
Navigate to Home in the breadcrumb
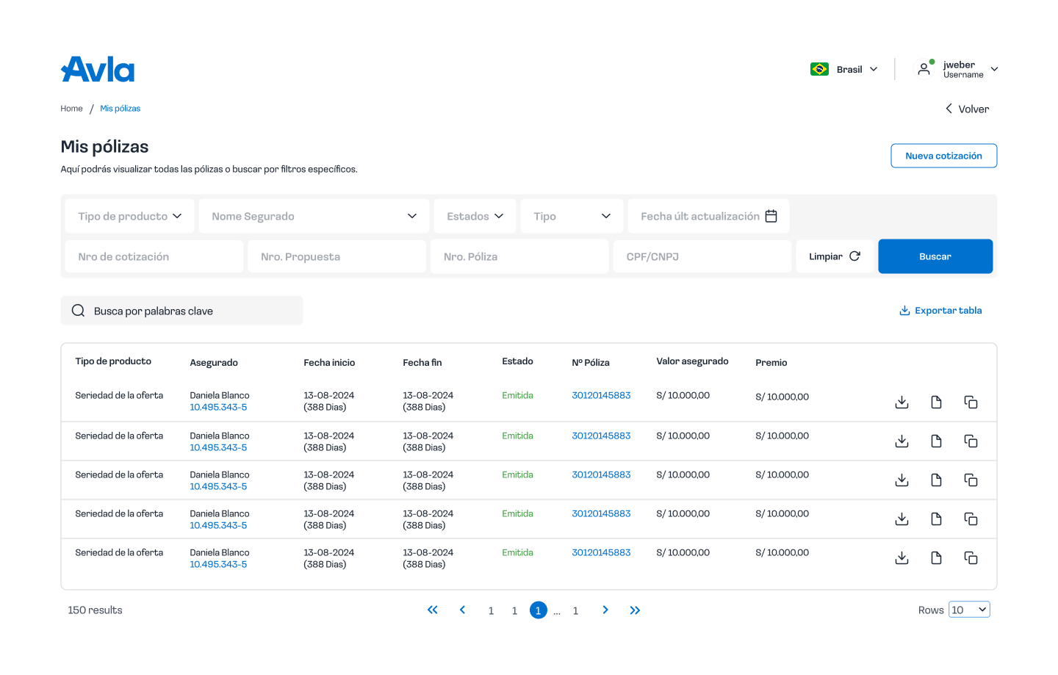[x=71, y=109]
